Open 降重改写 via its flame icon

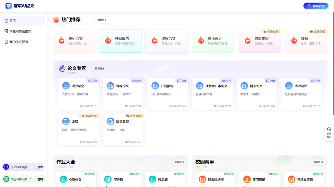(x=247, y=40)
